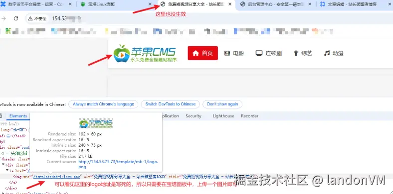Click the browser forward arrow
This screenshot has height=194, width=393.
[3, 18]
